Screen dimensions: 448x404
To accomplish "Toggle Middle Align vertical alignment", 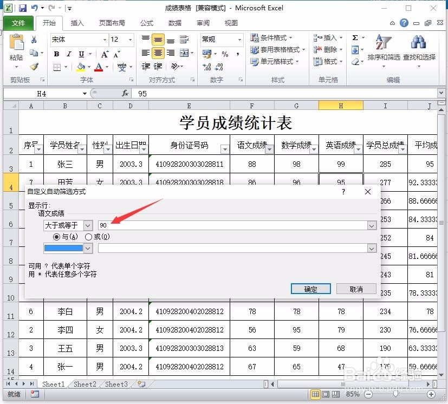I will pos(158,40).
